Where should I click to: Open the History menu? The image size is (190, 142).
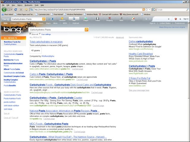tap(20, 5)
